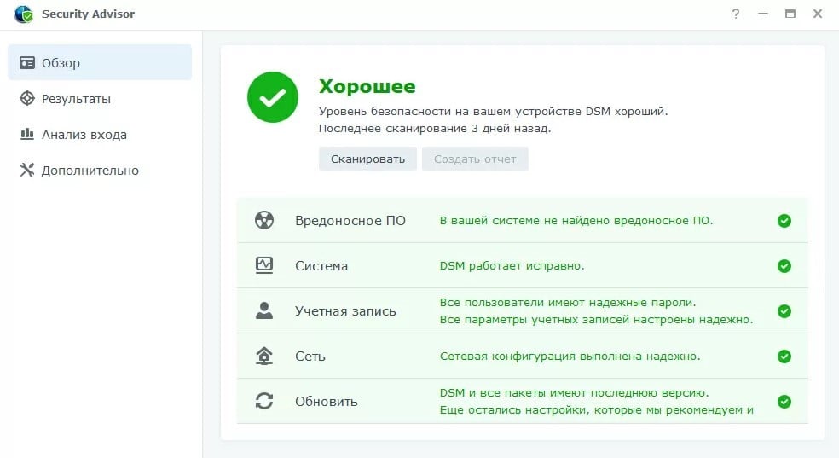
Task: Open the help question mark icon
Action: 736,14
